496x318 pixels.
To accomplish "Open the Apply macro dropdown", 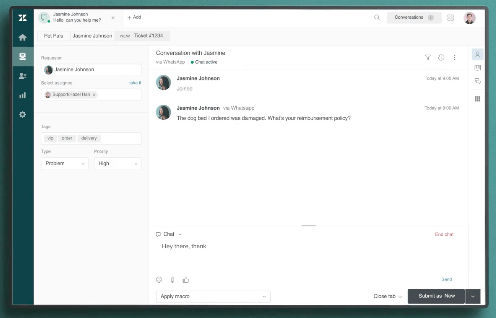I will tap(213, 296).
